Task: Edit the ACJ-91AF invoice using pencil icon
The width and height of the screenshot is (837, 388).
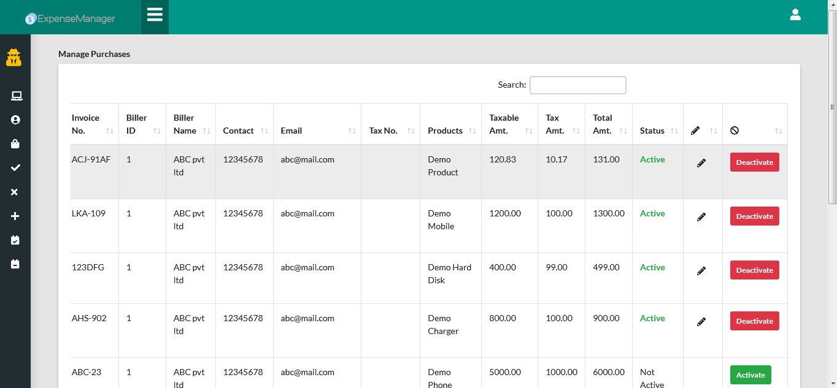Action: click(701, 162)
